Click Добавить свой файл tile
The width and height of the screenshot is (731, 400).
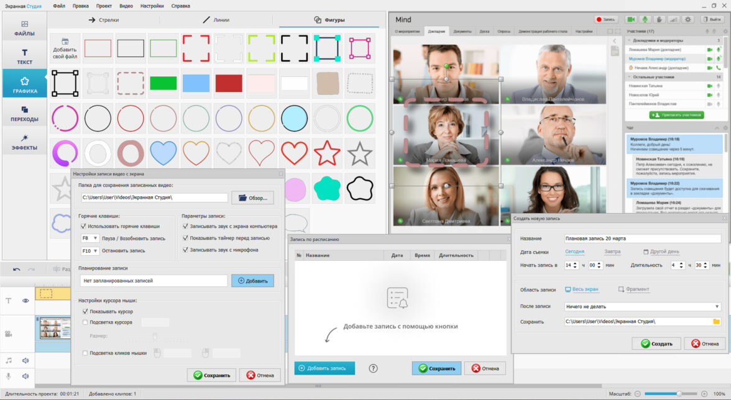click(x=65, y=48)
